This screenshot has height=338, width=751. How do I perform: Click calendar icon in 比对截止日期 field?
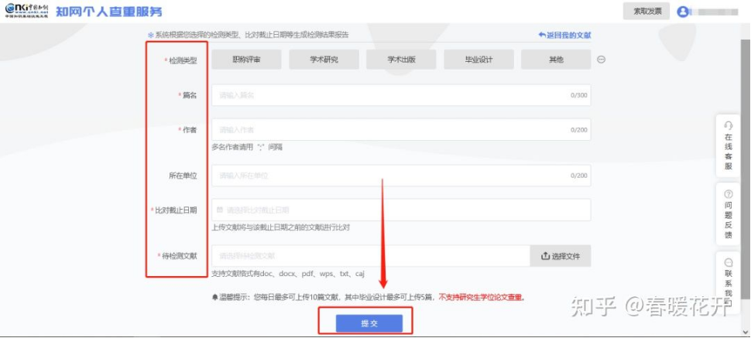220,210
